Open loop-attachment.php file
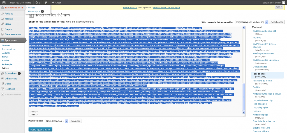Screen dimensions: 287x133 (263, 100)
